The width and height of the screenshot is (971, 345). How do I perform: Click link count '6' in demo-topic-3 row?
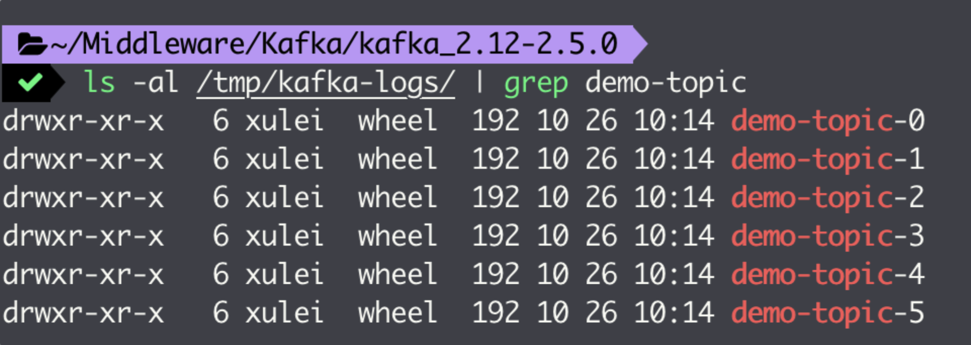click(x=220, y=236)
